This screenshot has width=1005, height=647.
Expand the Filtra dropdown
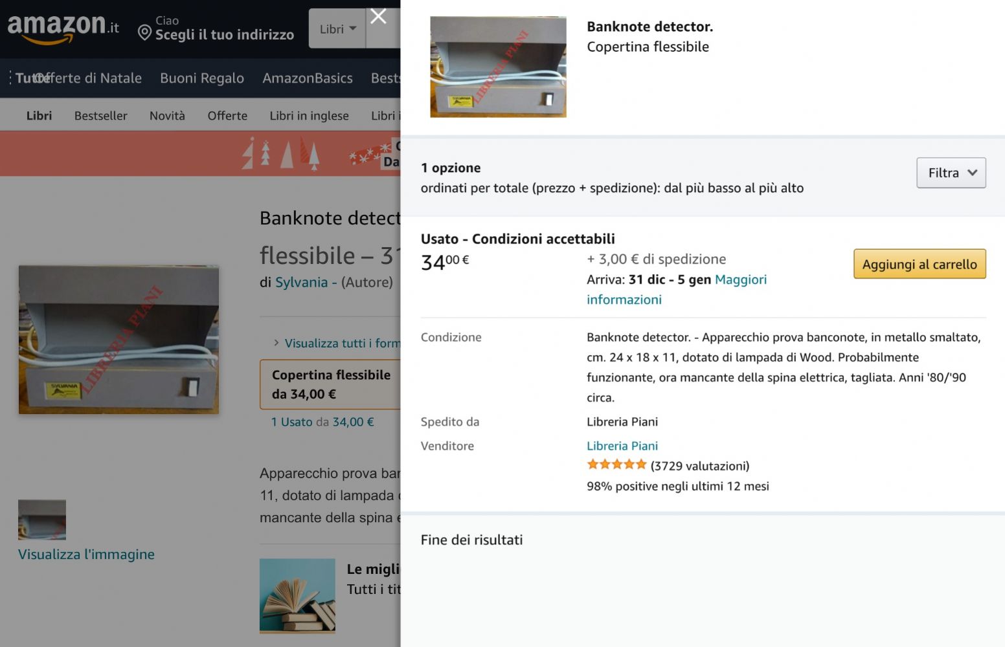coord(951,173)
